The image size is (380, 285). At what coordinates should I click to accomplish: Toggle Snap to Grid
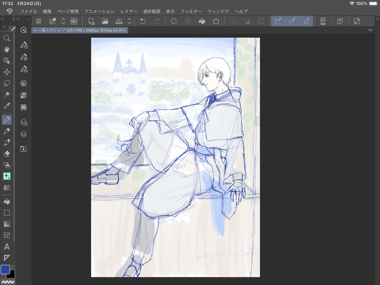306,21
